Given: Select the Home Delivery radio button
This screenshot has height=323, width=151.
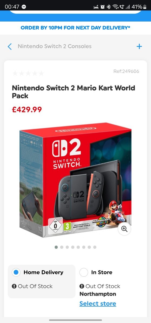Looking at the screenshot, I should (16, 272).
